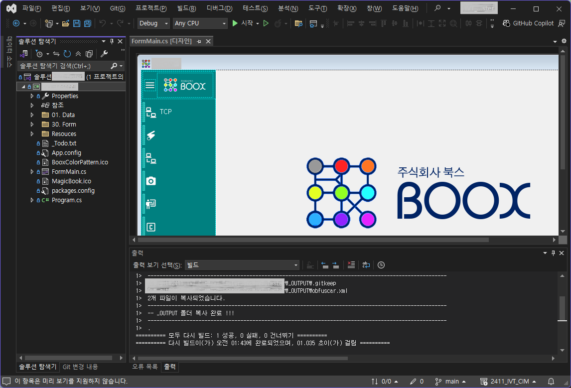Viewport: 571px width, 388px height.
Task: Open Debug configuration dropdown
Action: click(153, 23)
